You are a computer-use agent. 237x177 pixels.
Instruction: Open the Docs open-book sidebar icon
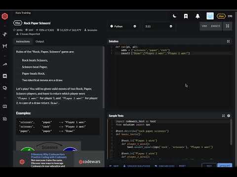[5, 106]
